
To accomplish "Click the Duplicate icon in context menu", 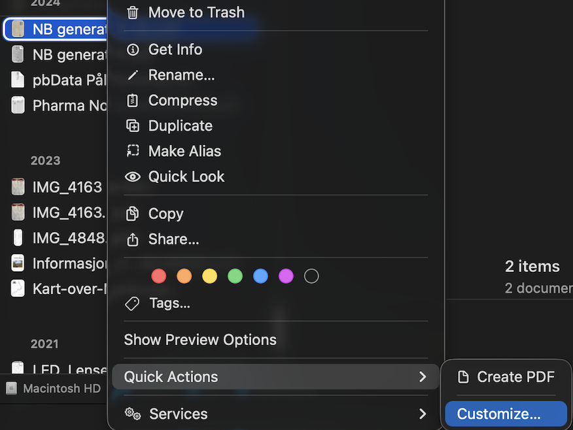I will [133, 126].
